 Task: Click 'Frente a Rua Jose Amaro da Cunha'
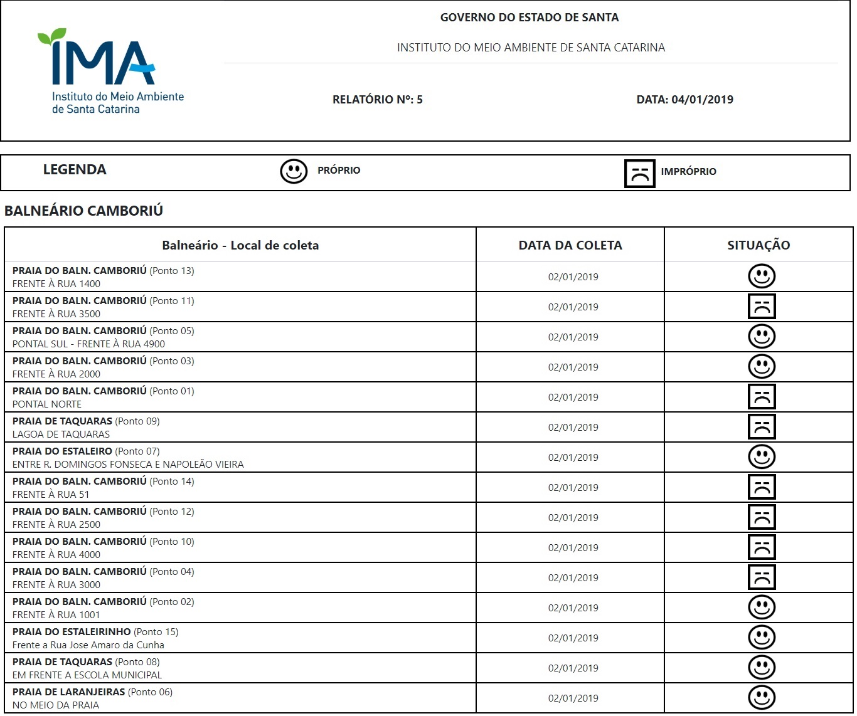pos(88,645)
